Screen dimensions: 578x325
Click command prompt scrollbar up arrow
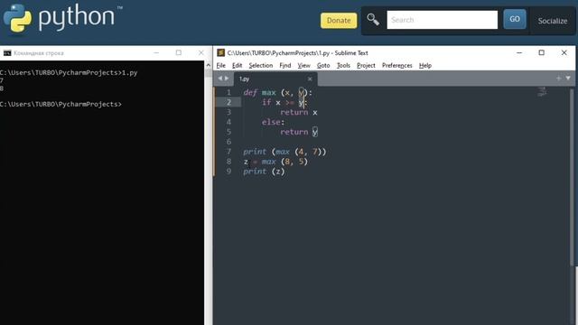[209, 65]
